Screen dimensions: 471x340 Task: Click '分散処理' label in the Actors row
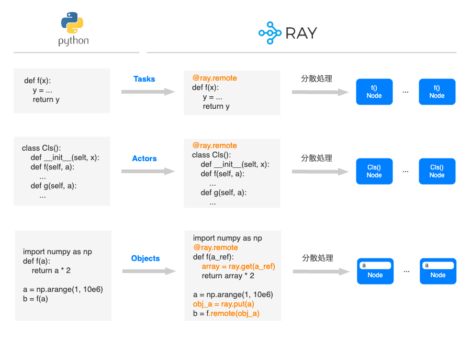317,158
